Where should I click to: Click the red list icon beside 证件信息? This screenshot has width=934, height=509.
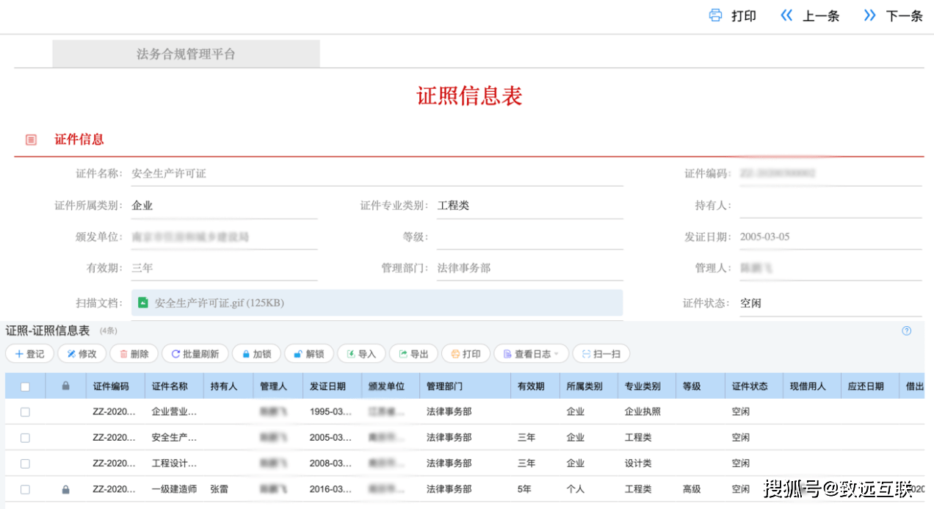click(31, 140)
